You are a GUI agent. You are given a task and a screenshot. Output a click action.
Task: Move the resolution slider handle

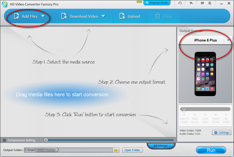(184, 109)
